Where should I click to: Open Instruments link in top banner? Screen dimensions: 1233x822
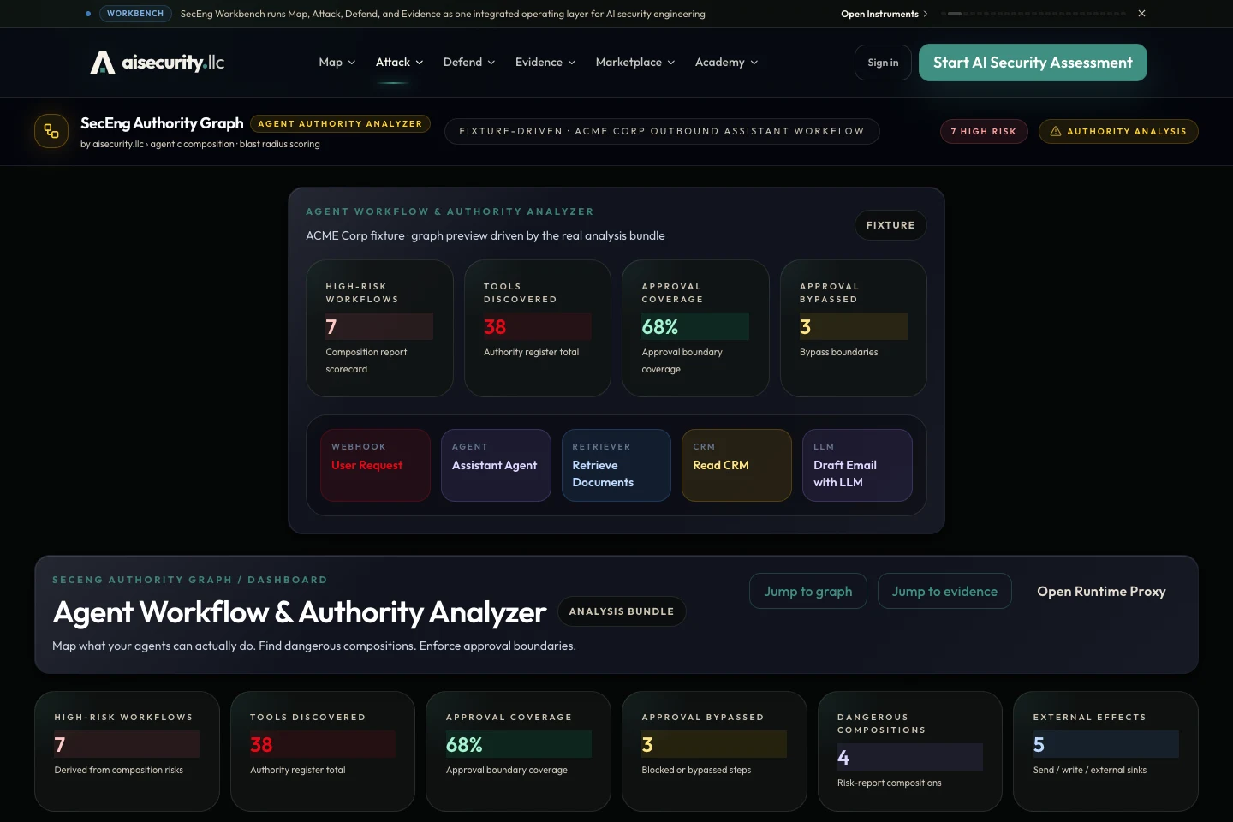[884, 14]
